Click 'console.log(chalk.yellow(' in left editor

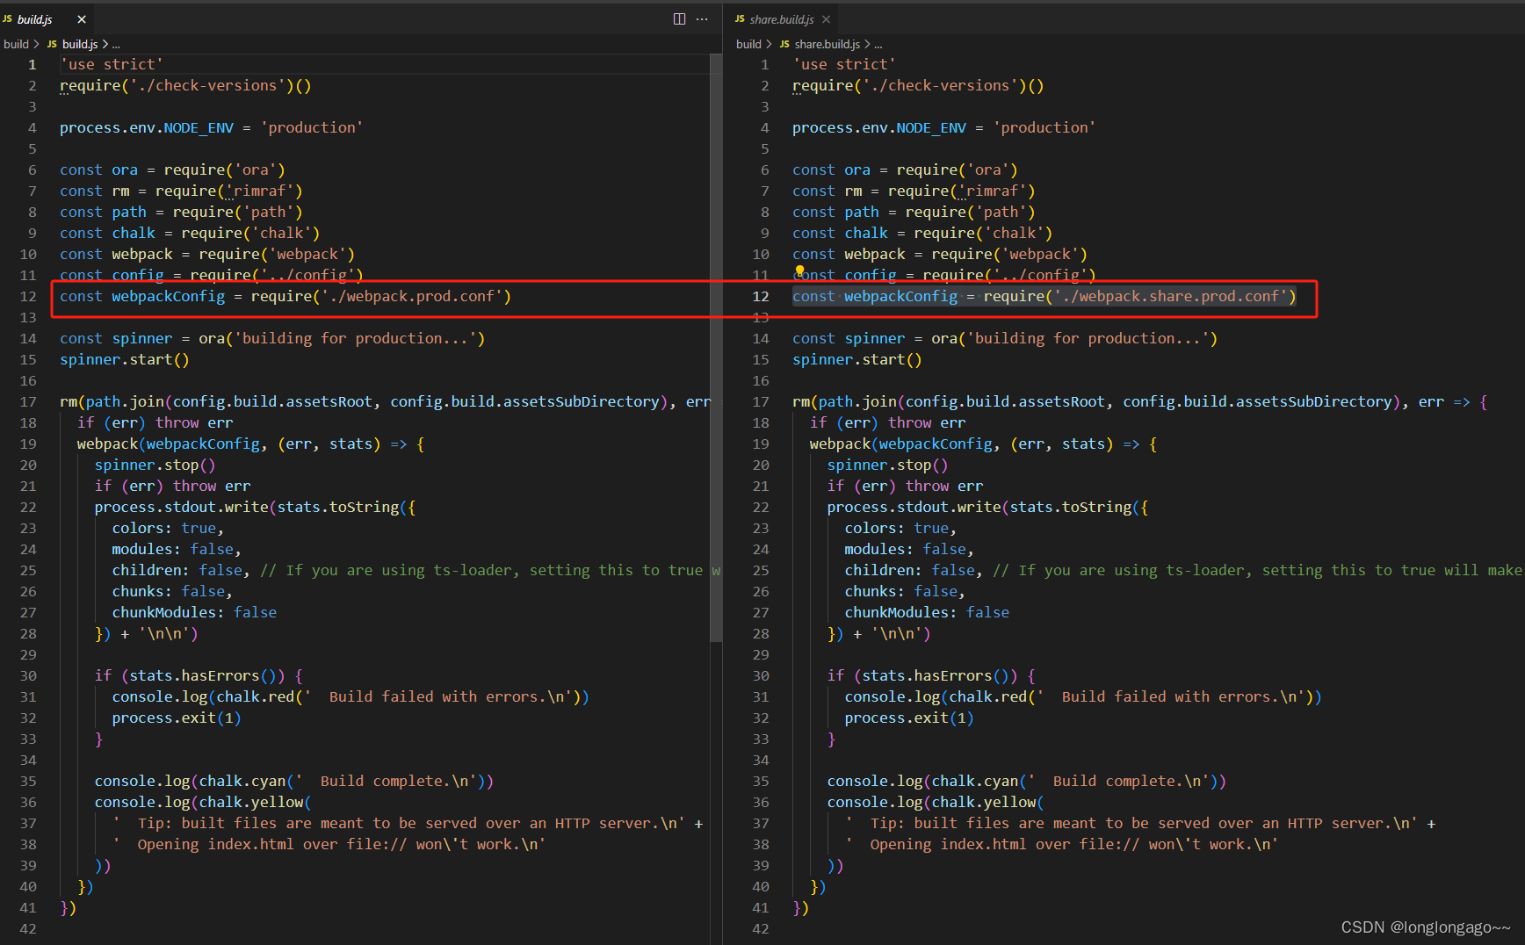coord(203,802)
